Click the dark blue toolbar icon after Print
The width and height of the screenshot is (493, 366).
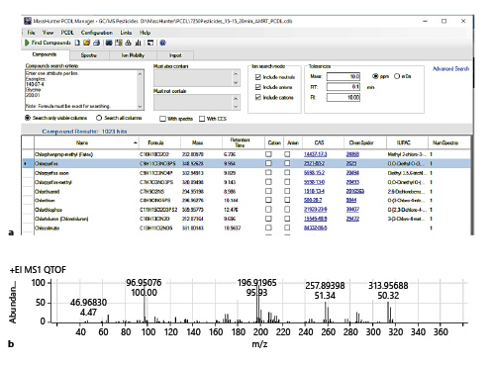pyautogui.click(x=109, y=43)
